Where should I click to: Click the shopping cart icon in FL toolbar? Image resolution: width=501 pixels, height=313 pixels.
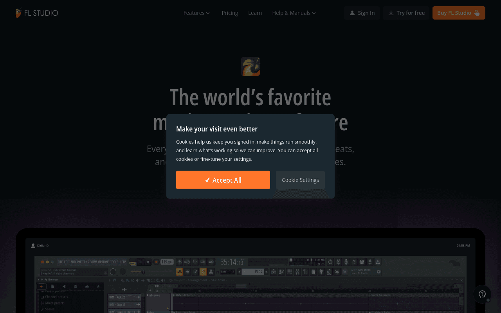click(x=345, y=272)
